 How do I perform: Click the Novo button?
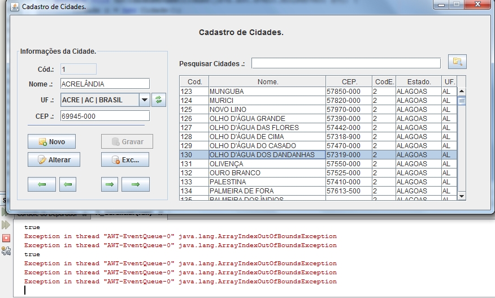coord(51,142)
